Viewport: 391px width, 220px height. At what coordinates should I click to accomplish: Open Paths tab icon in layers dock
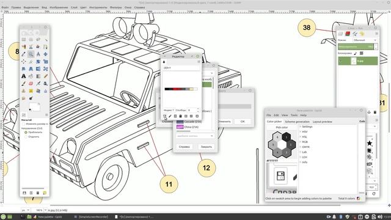[354, 34]
